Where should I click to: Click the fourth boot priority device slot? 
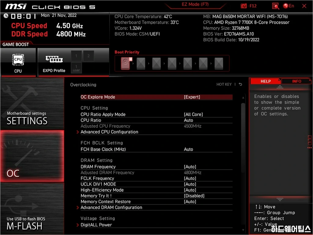point(172,64)
